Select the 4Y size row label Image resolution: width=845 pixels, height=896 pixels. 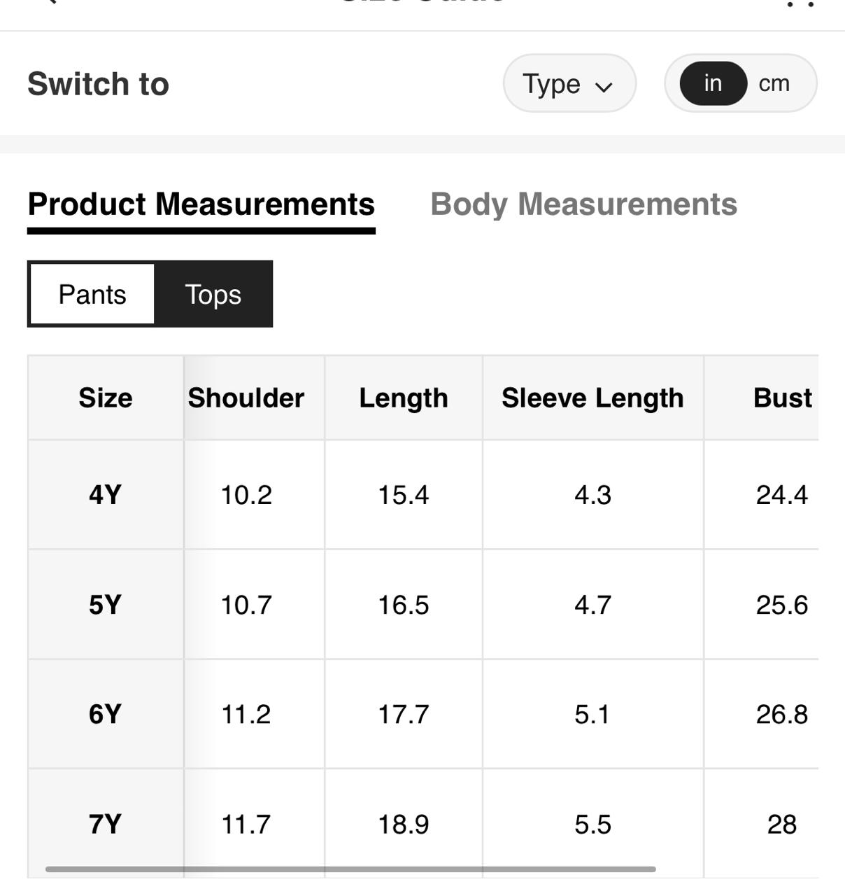(x=106, y=495)
